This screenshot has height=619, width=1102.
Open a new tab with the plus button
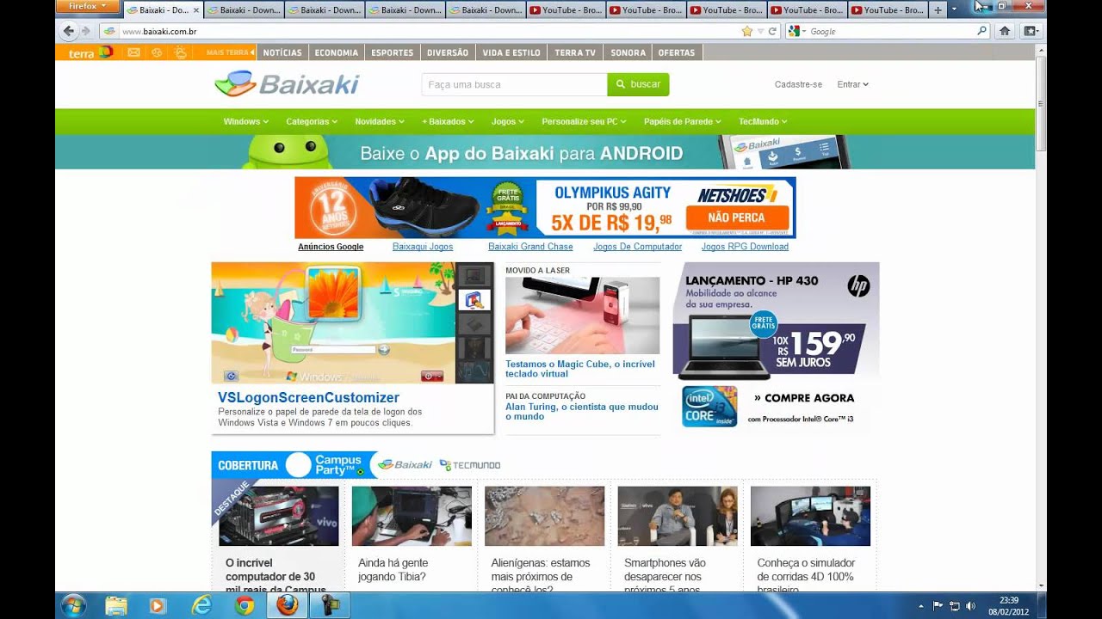938,10
